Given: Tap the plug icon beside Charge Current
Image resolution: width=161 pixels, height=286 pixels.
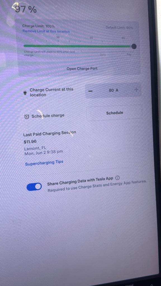Looking at the screenshot, I should [x=25, y=93].
